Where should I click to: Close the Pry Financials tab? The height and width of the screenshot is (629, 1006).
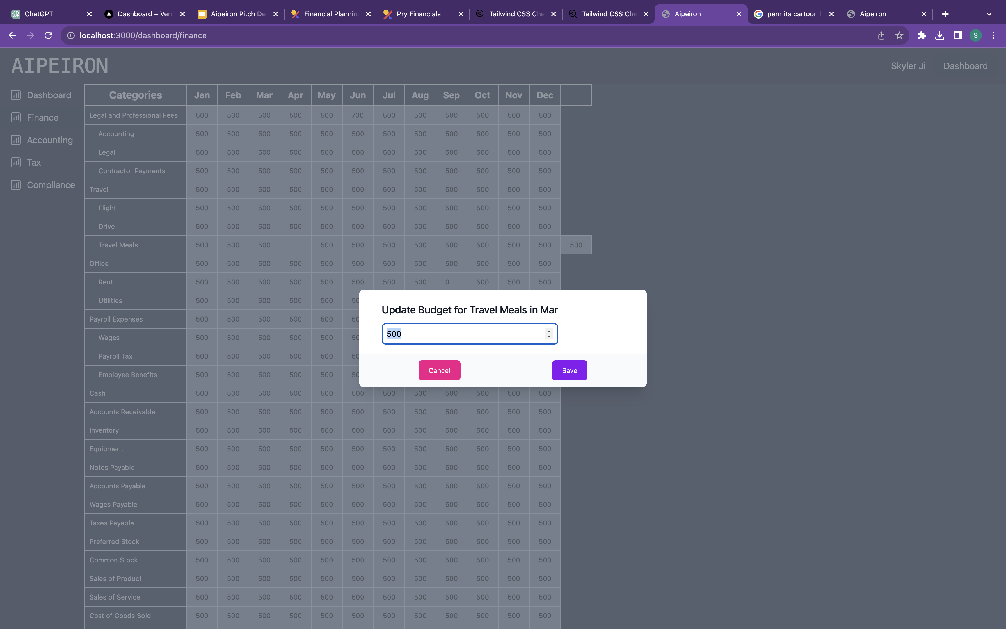461,14
